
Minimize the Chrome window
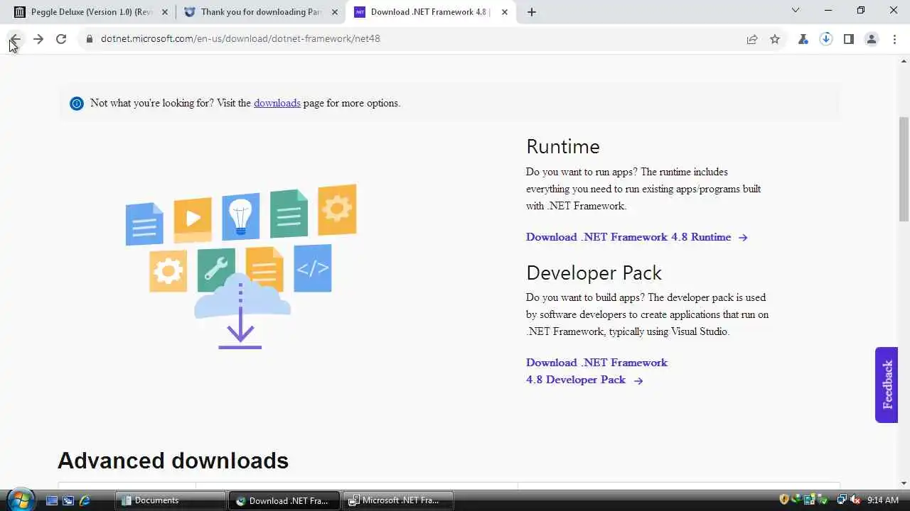coord(828,10)
